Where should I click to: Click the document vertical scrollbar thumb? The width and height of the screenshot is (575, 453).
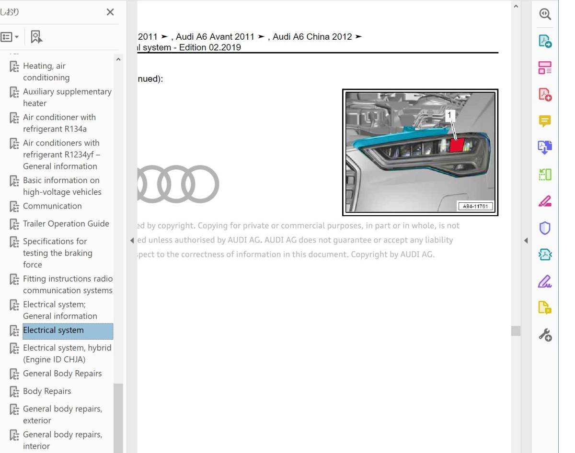[516, 331]
